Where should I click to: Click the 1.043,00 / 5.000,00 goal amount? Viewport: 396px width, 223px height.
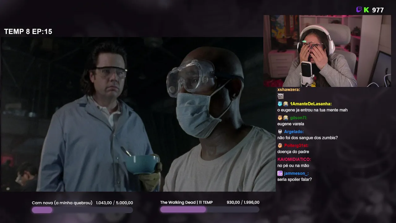coord(114,203)
